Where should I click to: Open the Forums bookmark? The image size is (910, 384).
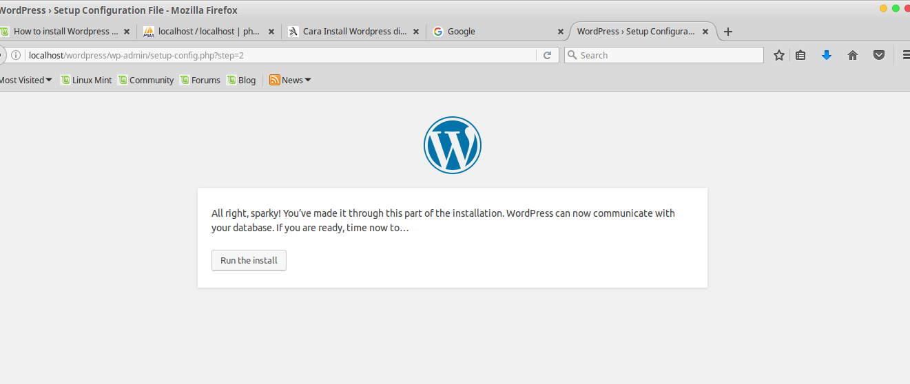point(200,80)
